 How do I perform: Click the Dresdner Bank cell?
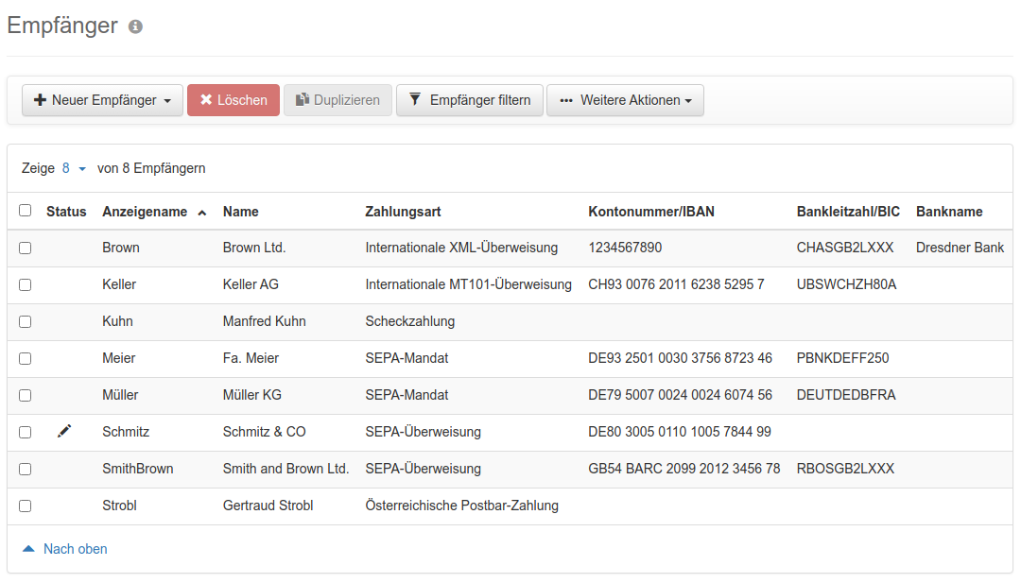point(960,248)
